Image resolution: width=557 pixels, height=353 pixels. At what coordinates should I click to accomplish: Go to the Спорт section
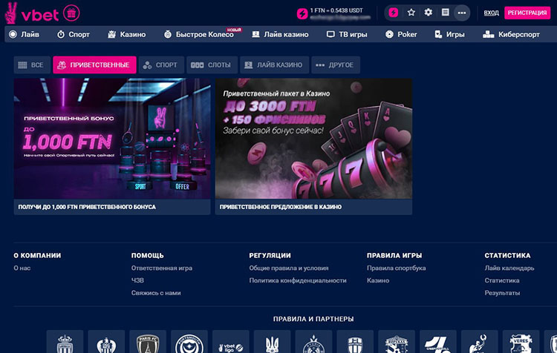point(74,34)
